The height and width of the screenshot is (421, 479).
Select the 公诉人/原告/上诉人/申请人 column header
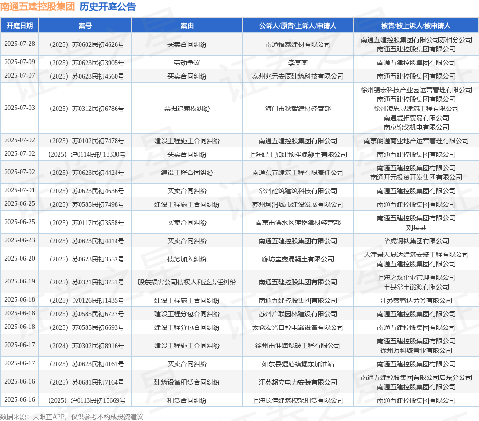tap(298, 26)
